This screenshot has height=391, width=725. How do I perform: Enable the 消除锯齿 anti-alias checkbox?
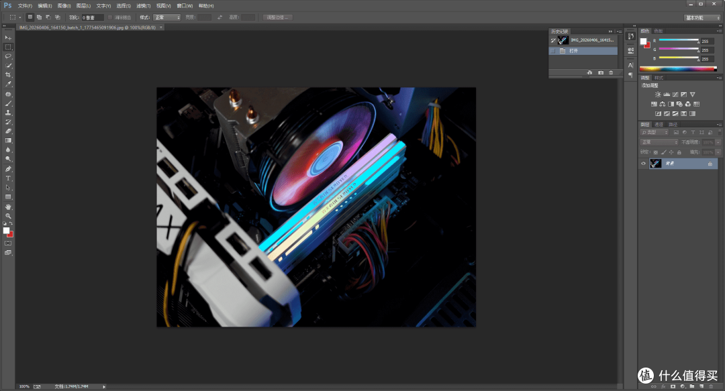(110, 17)
